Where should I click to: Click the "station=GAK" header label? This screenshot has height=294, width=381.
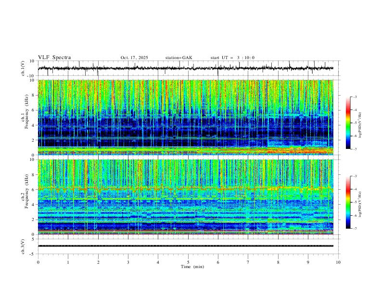coord(179,58)
